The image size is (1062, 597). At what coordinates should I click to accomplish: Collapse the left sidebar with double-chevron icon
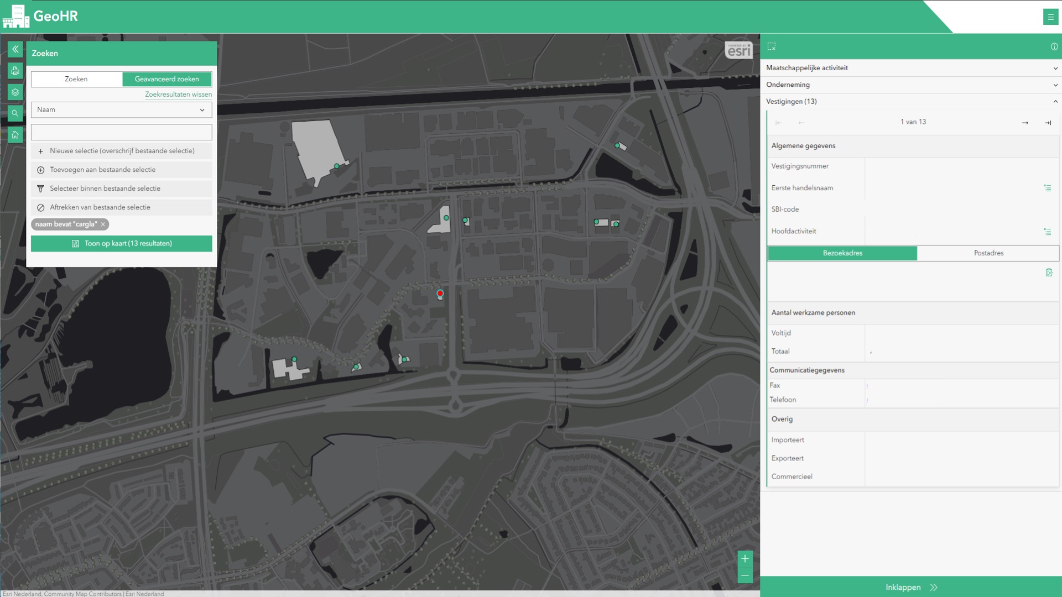(x=15, y=49)
